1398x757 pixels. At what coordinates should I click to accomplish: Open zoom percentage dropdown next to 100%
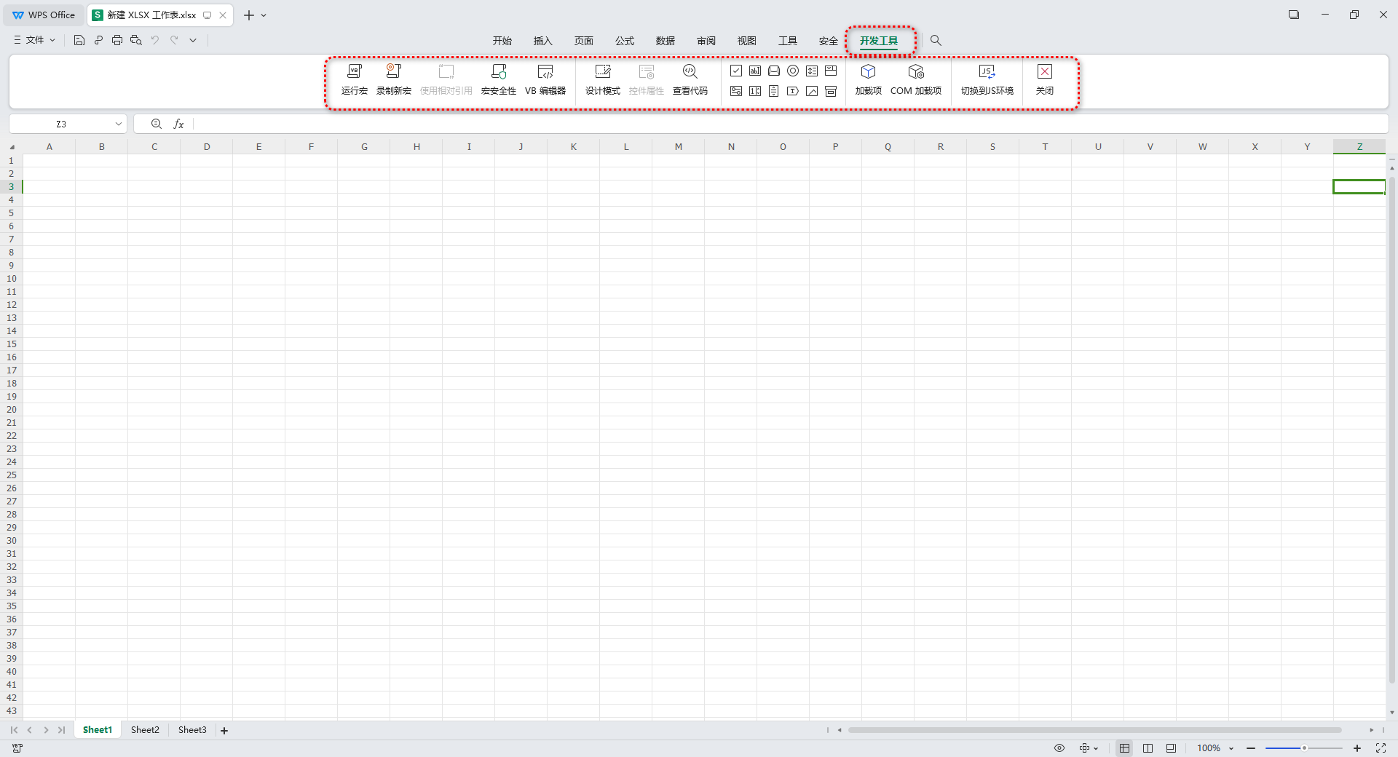[x=1231, y=748]
